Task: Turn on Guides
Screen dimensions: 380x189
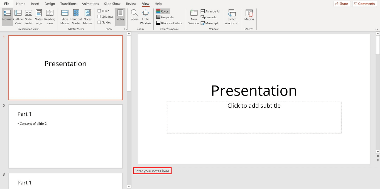Action: click(99, 22)
